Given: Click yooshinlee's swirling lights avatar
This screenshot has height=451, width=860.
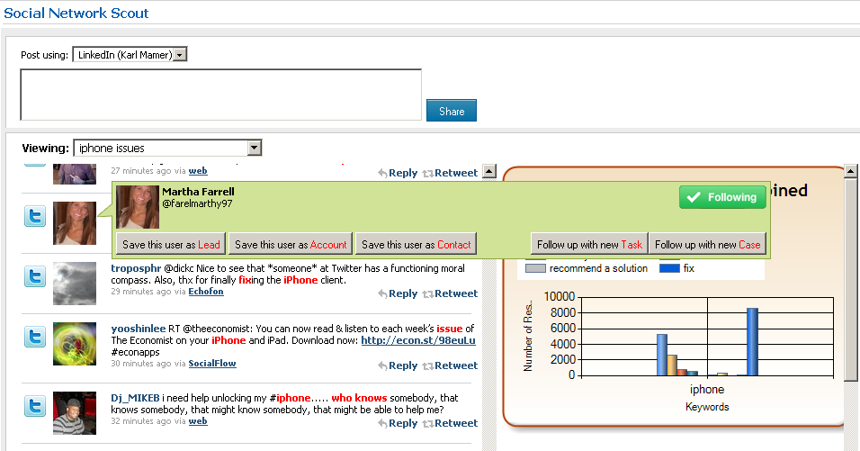Looking at the screenshot, I should [75, 344].
